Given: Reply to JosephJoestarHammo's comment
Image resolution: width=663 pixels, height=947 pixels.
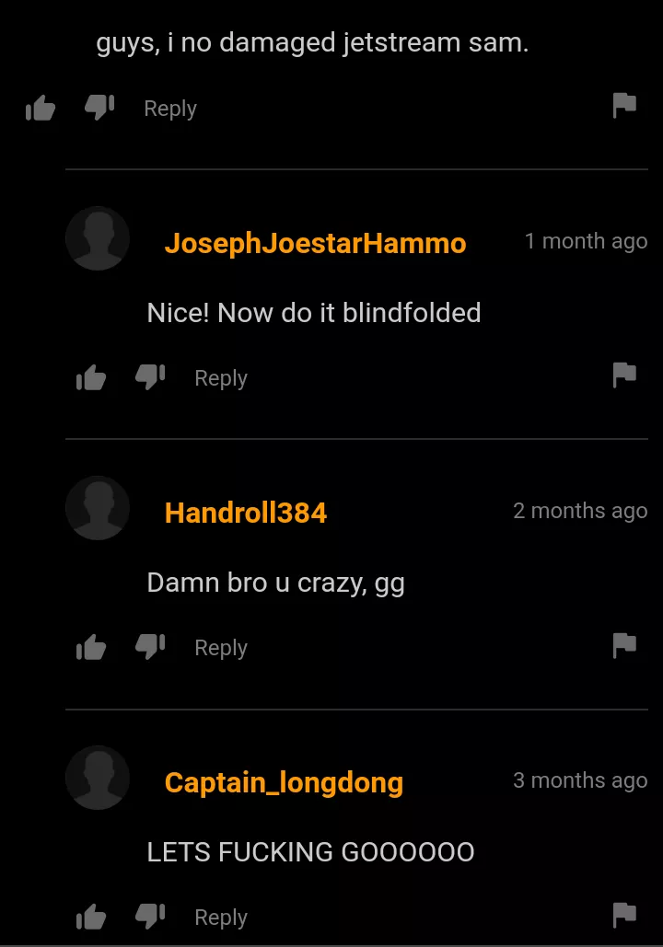Looking at the screenshot, I should pyautogui.click(x=221, y=378).
